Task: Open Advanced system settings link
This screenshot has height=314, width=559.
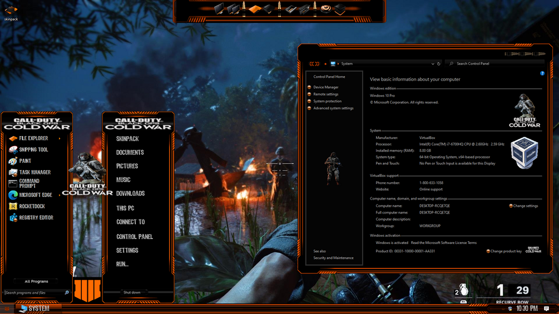Action: pyautogui.click(x=333, y=108)
